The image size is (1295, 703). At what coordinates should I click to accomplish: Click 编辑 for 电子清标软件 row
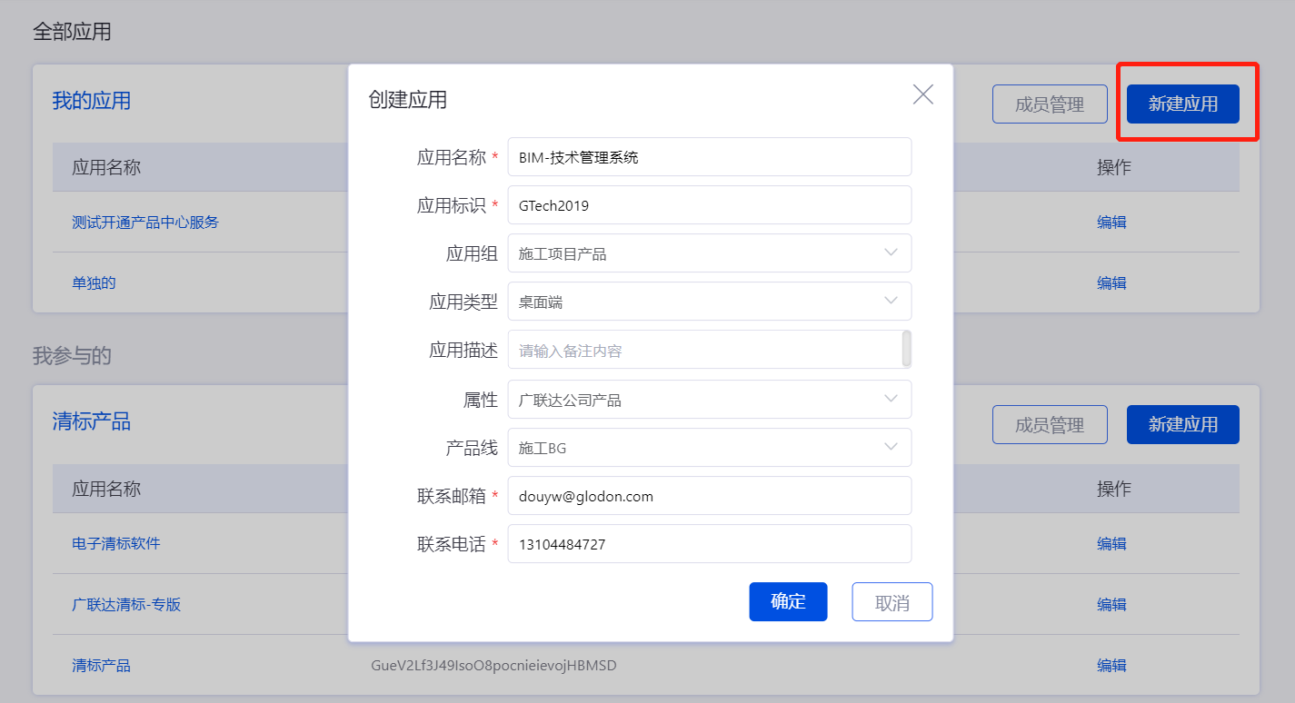tap(1111, 543)
